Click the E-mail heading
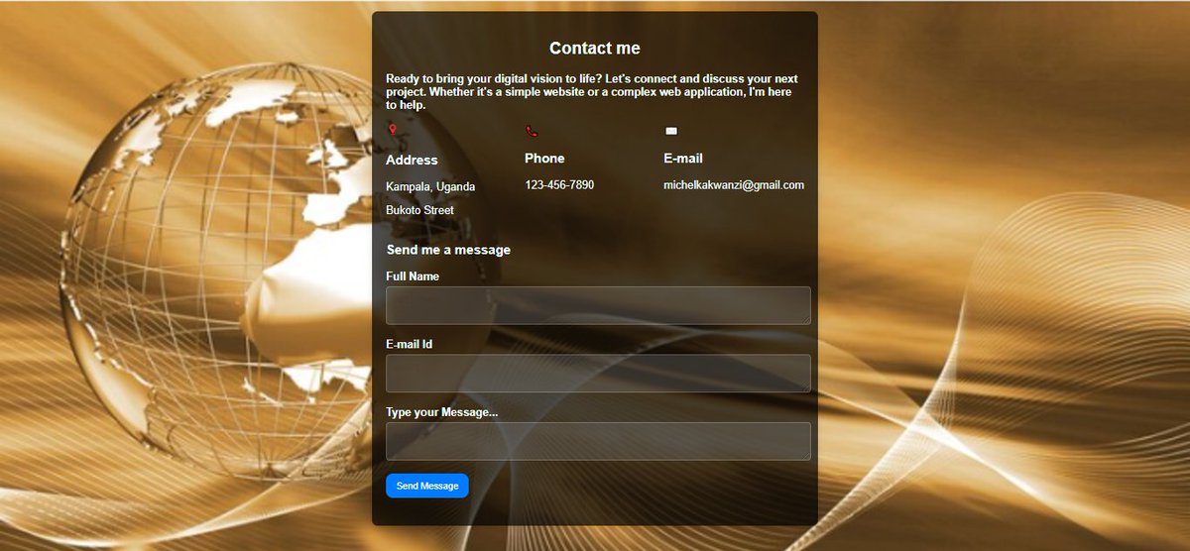This screenshot has height=551, width=1190. pyautogui.click(x=683, y=159)
